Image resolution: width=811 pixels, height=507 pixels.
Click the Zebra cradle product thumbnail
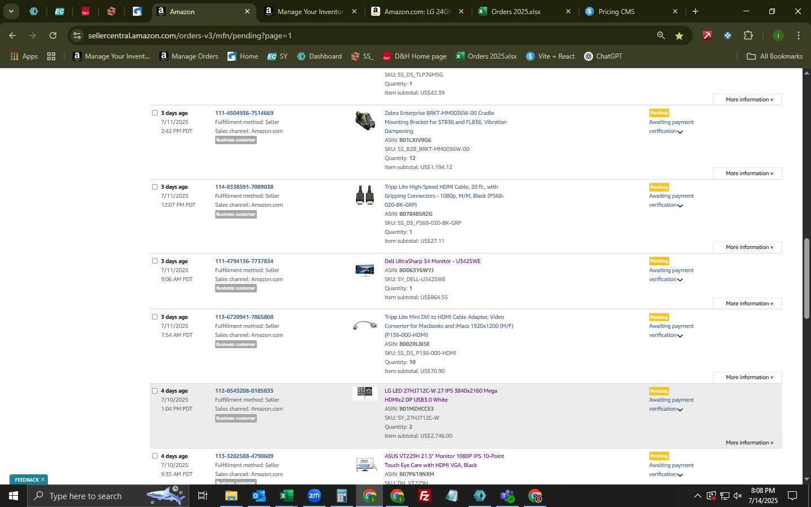tap(365, 120)
